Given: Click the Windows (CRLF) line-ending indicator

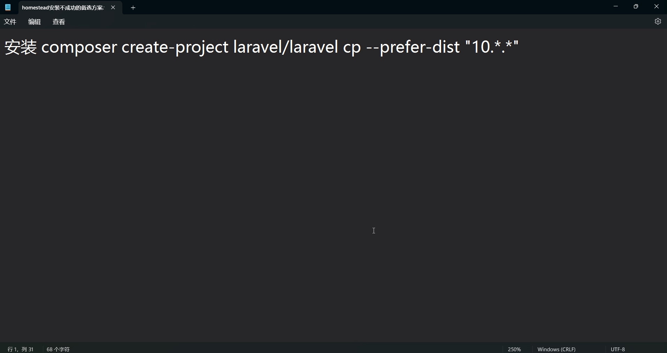Looking at the screenshot, I should [x=556, y=349].
